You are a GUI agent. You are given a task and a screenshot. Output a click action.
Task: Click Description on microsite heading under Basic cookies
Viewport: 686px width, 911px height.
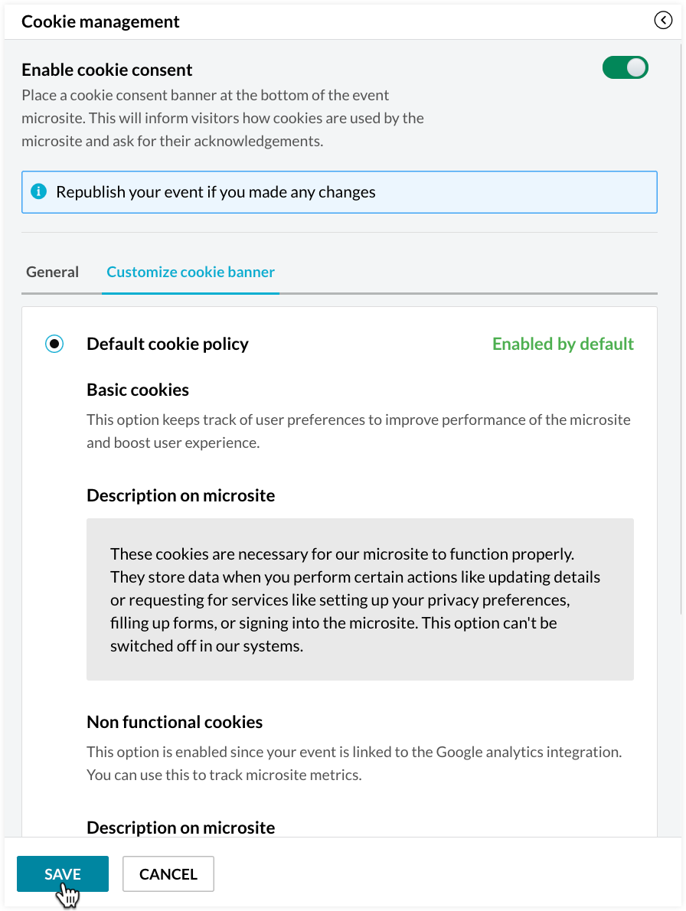tap(181, 495)
